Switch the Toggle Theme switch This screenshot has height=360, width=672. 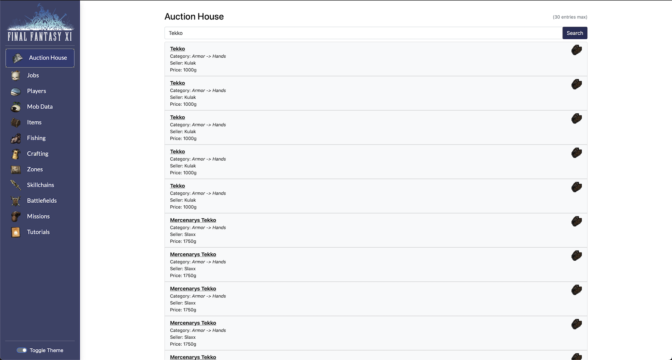tap(22, 350)
